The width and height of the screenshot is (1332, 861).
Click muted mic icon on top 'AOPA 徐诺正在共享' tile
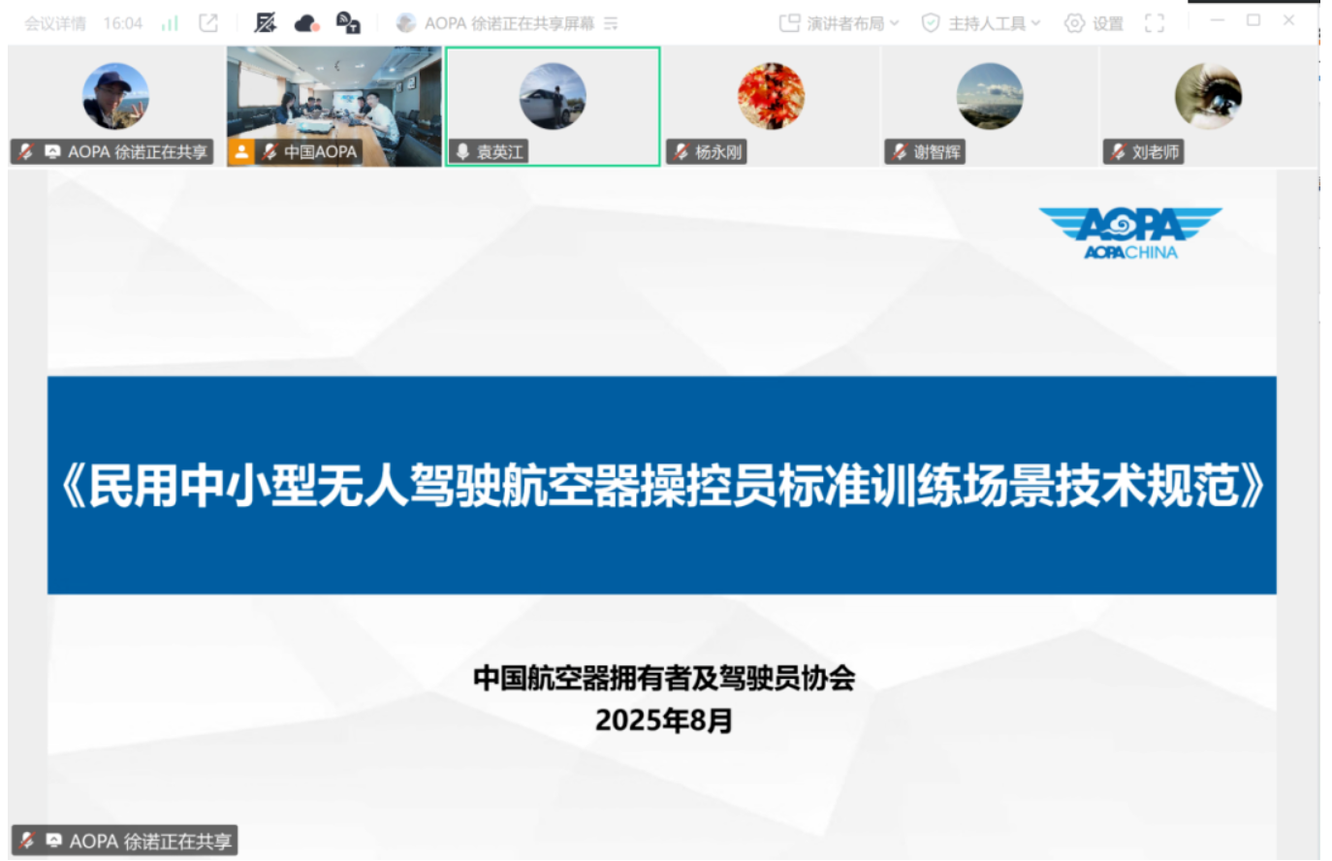tap(27, 152)
